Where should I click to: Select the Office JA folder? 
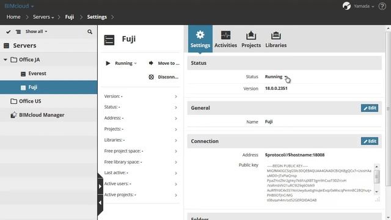[x=29, y=60]
